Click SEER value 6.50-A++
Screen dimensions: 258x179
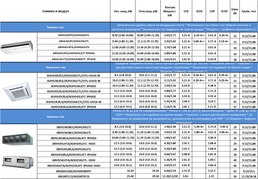(x=199, y=75)
